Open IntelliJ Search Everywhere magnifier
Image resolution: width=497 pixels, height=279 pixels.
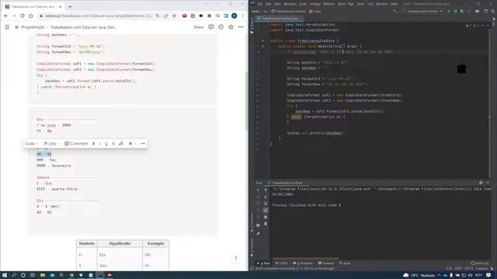coord(493,11)
